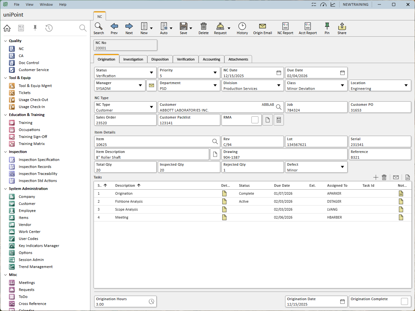415x311 pixels.
Task: Open the Priority dropdown
Action: click(215, 73)
